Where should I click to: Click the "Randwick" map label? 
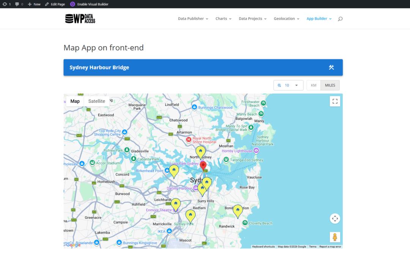coord(227,226)
